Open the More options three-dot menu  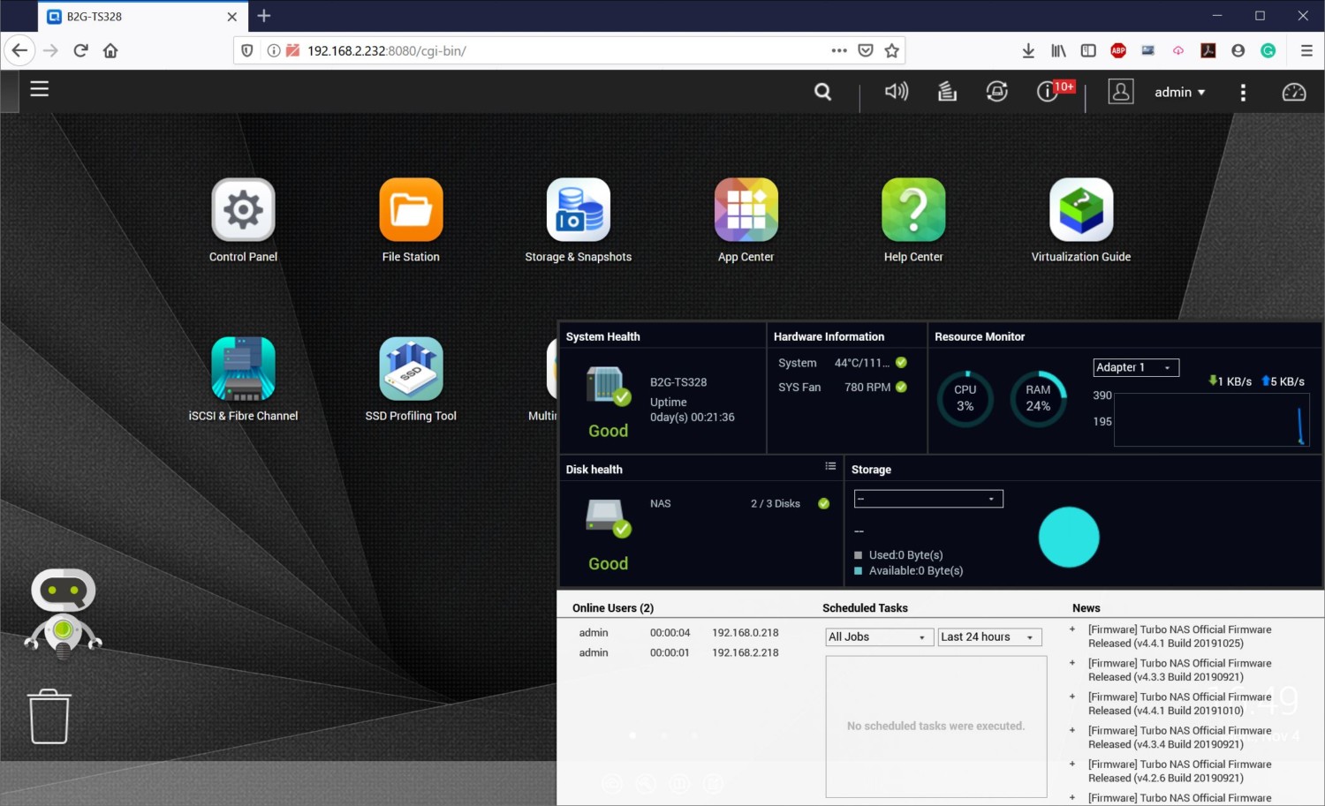(x=1243, y=92)
